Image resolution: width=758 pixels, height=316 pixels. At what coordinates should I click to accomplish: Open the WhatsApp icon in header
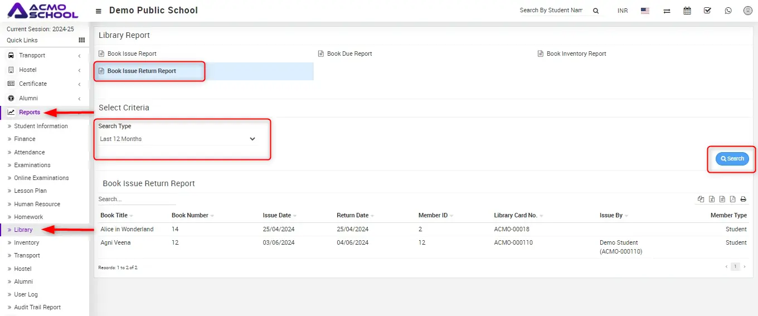pyautogui.click(x=728, y=11)
